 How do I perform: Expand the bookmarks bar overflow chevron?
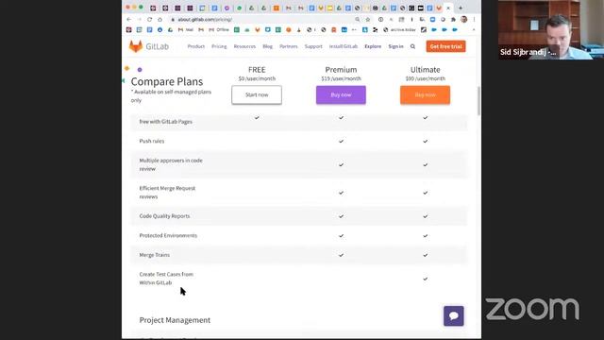pyautogui.click(x=474, y=29)
